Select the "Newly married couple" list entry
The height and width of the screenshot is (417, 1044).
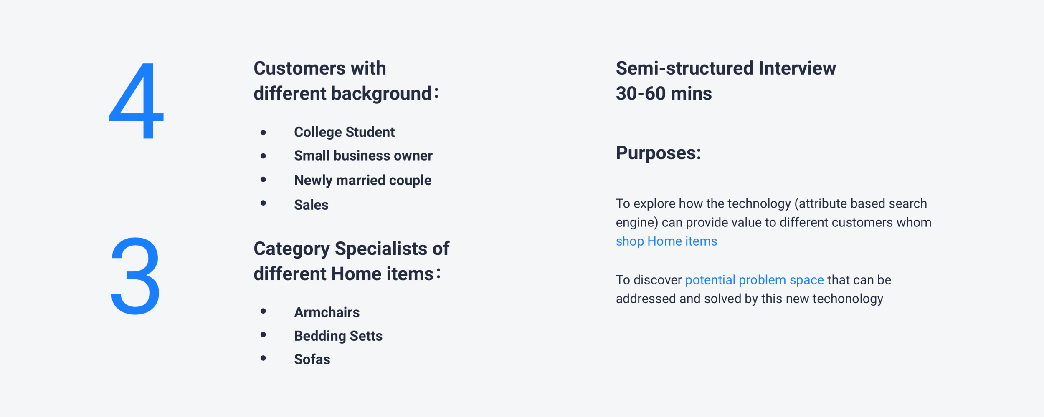[x=362, y=180]
